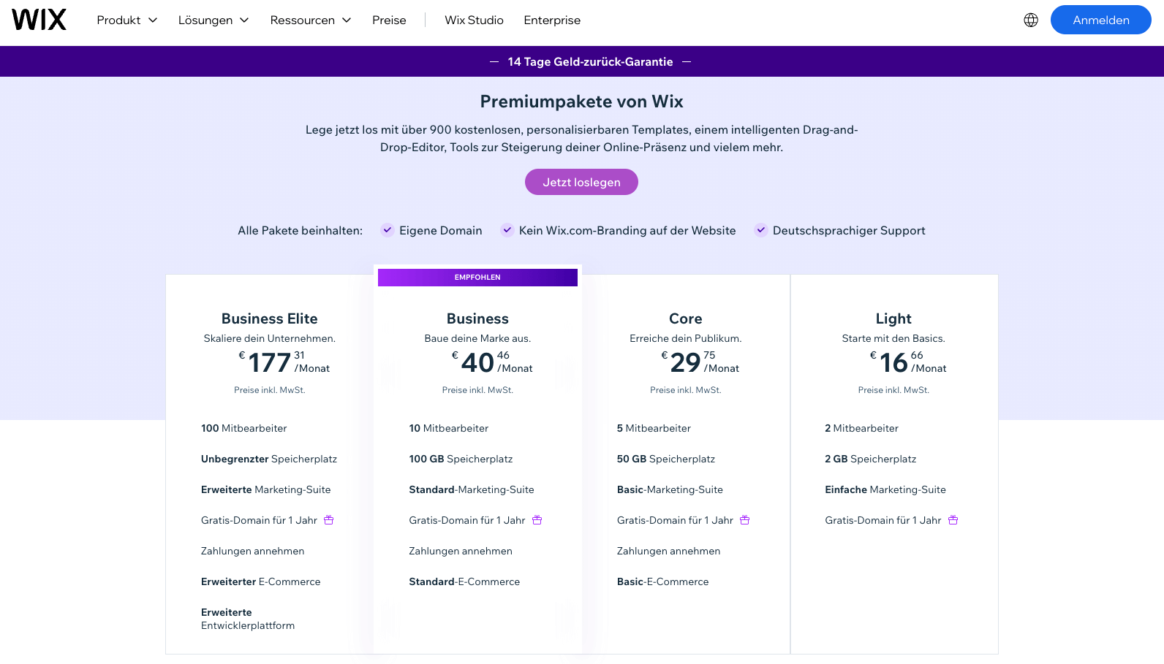Expand the Produkt dropdown menu
1164x664 pixels.
point(127,20)
